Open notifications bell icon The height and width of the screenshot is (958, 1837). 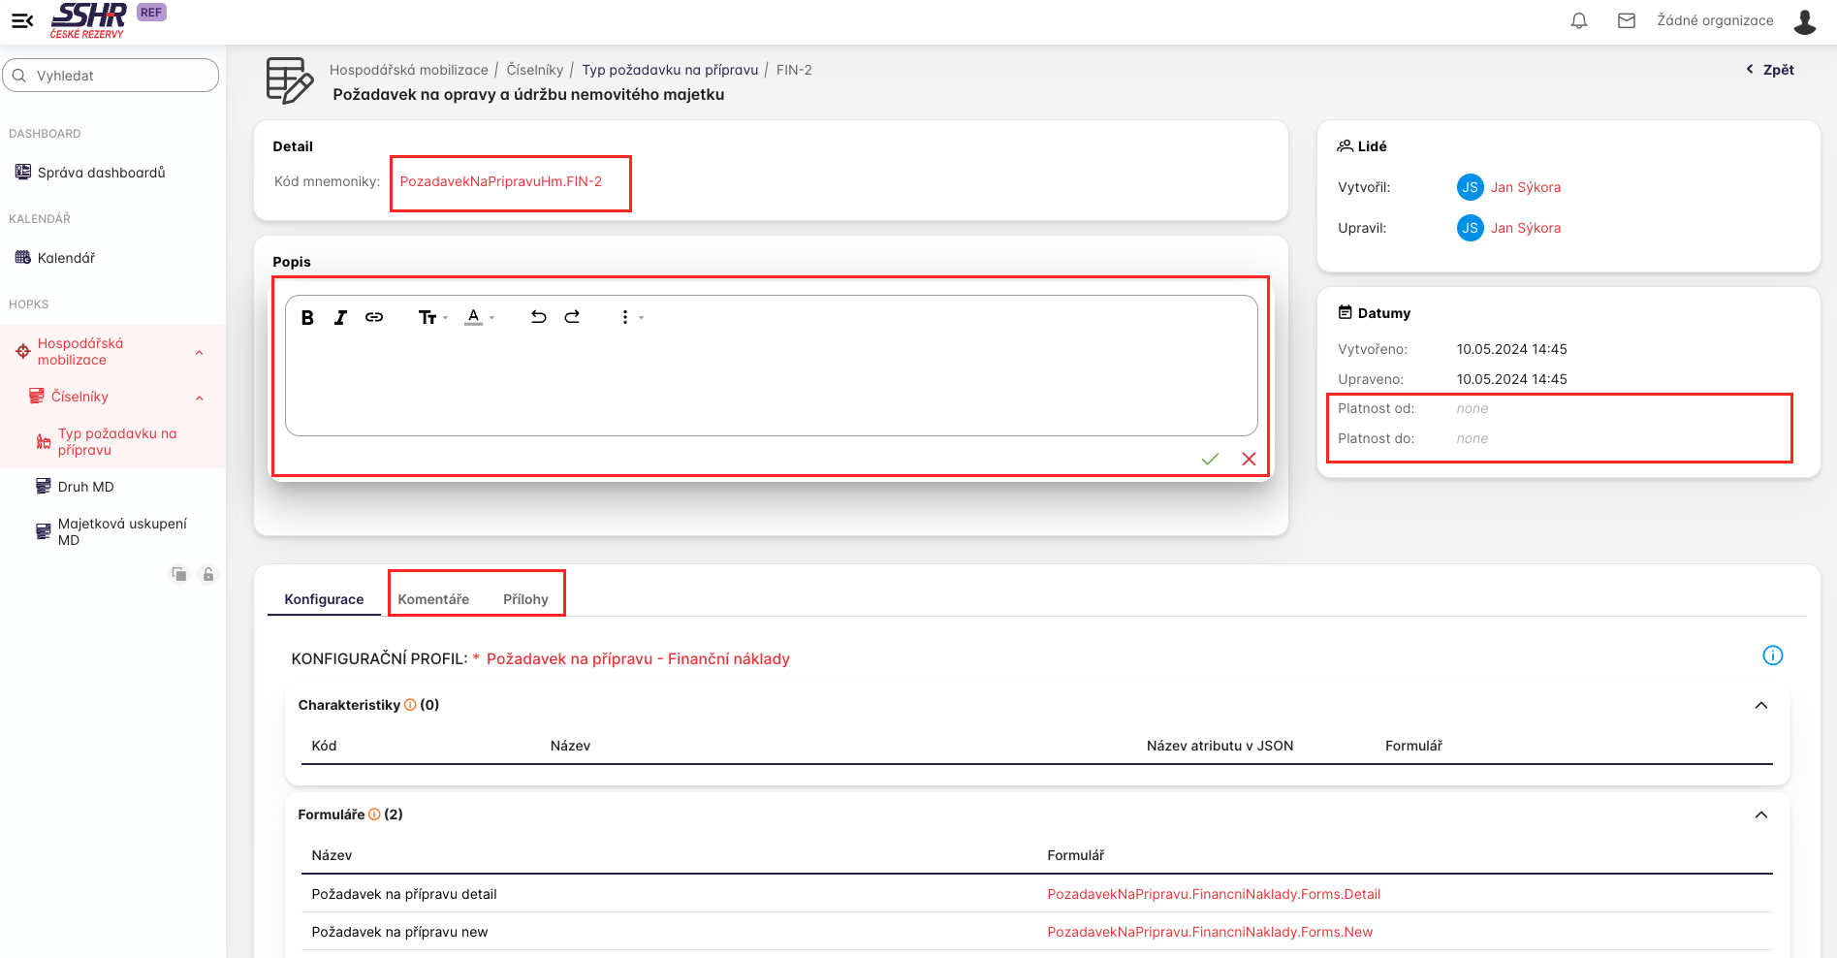[1579, 21]
